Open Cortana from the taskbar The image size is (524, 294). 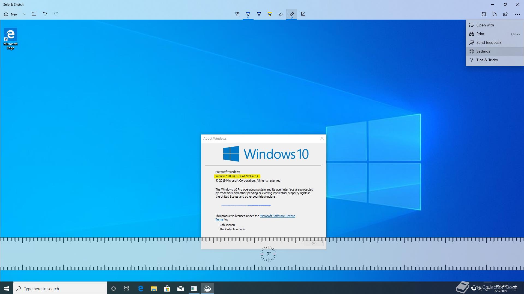click(x=114, y=289)
